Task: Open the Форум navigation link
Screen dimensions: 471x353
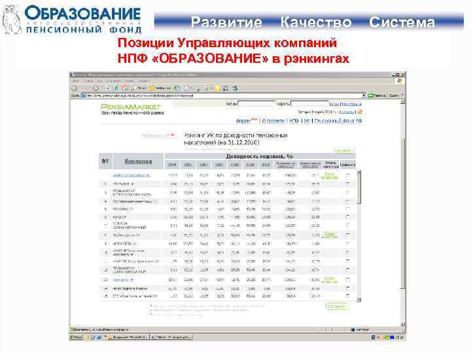Action: click(243, 121)
